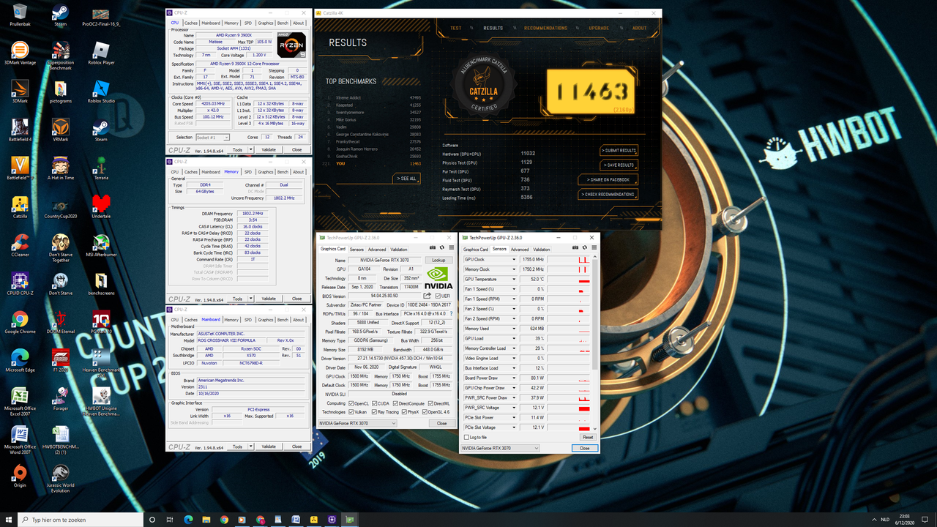937x527 pixels.
Task: Open the Prullenbak recycle bin icon
Action: point(20,12)
